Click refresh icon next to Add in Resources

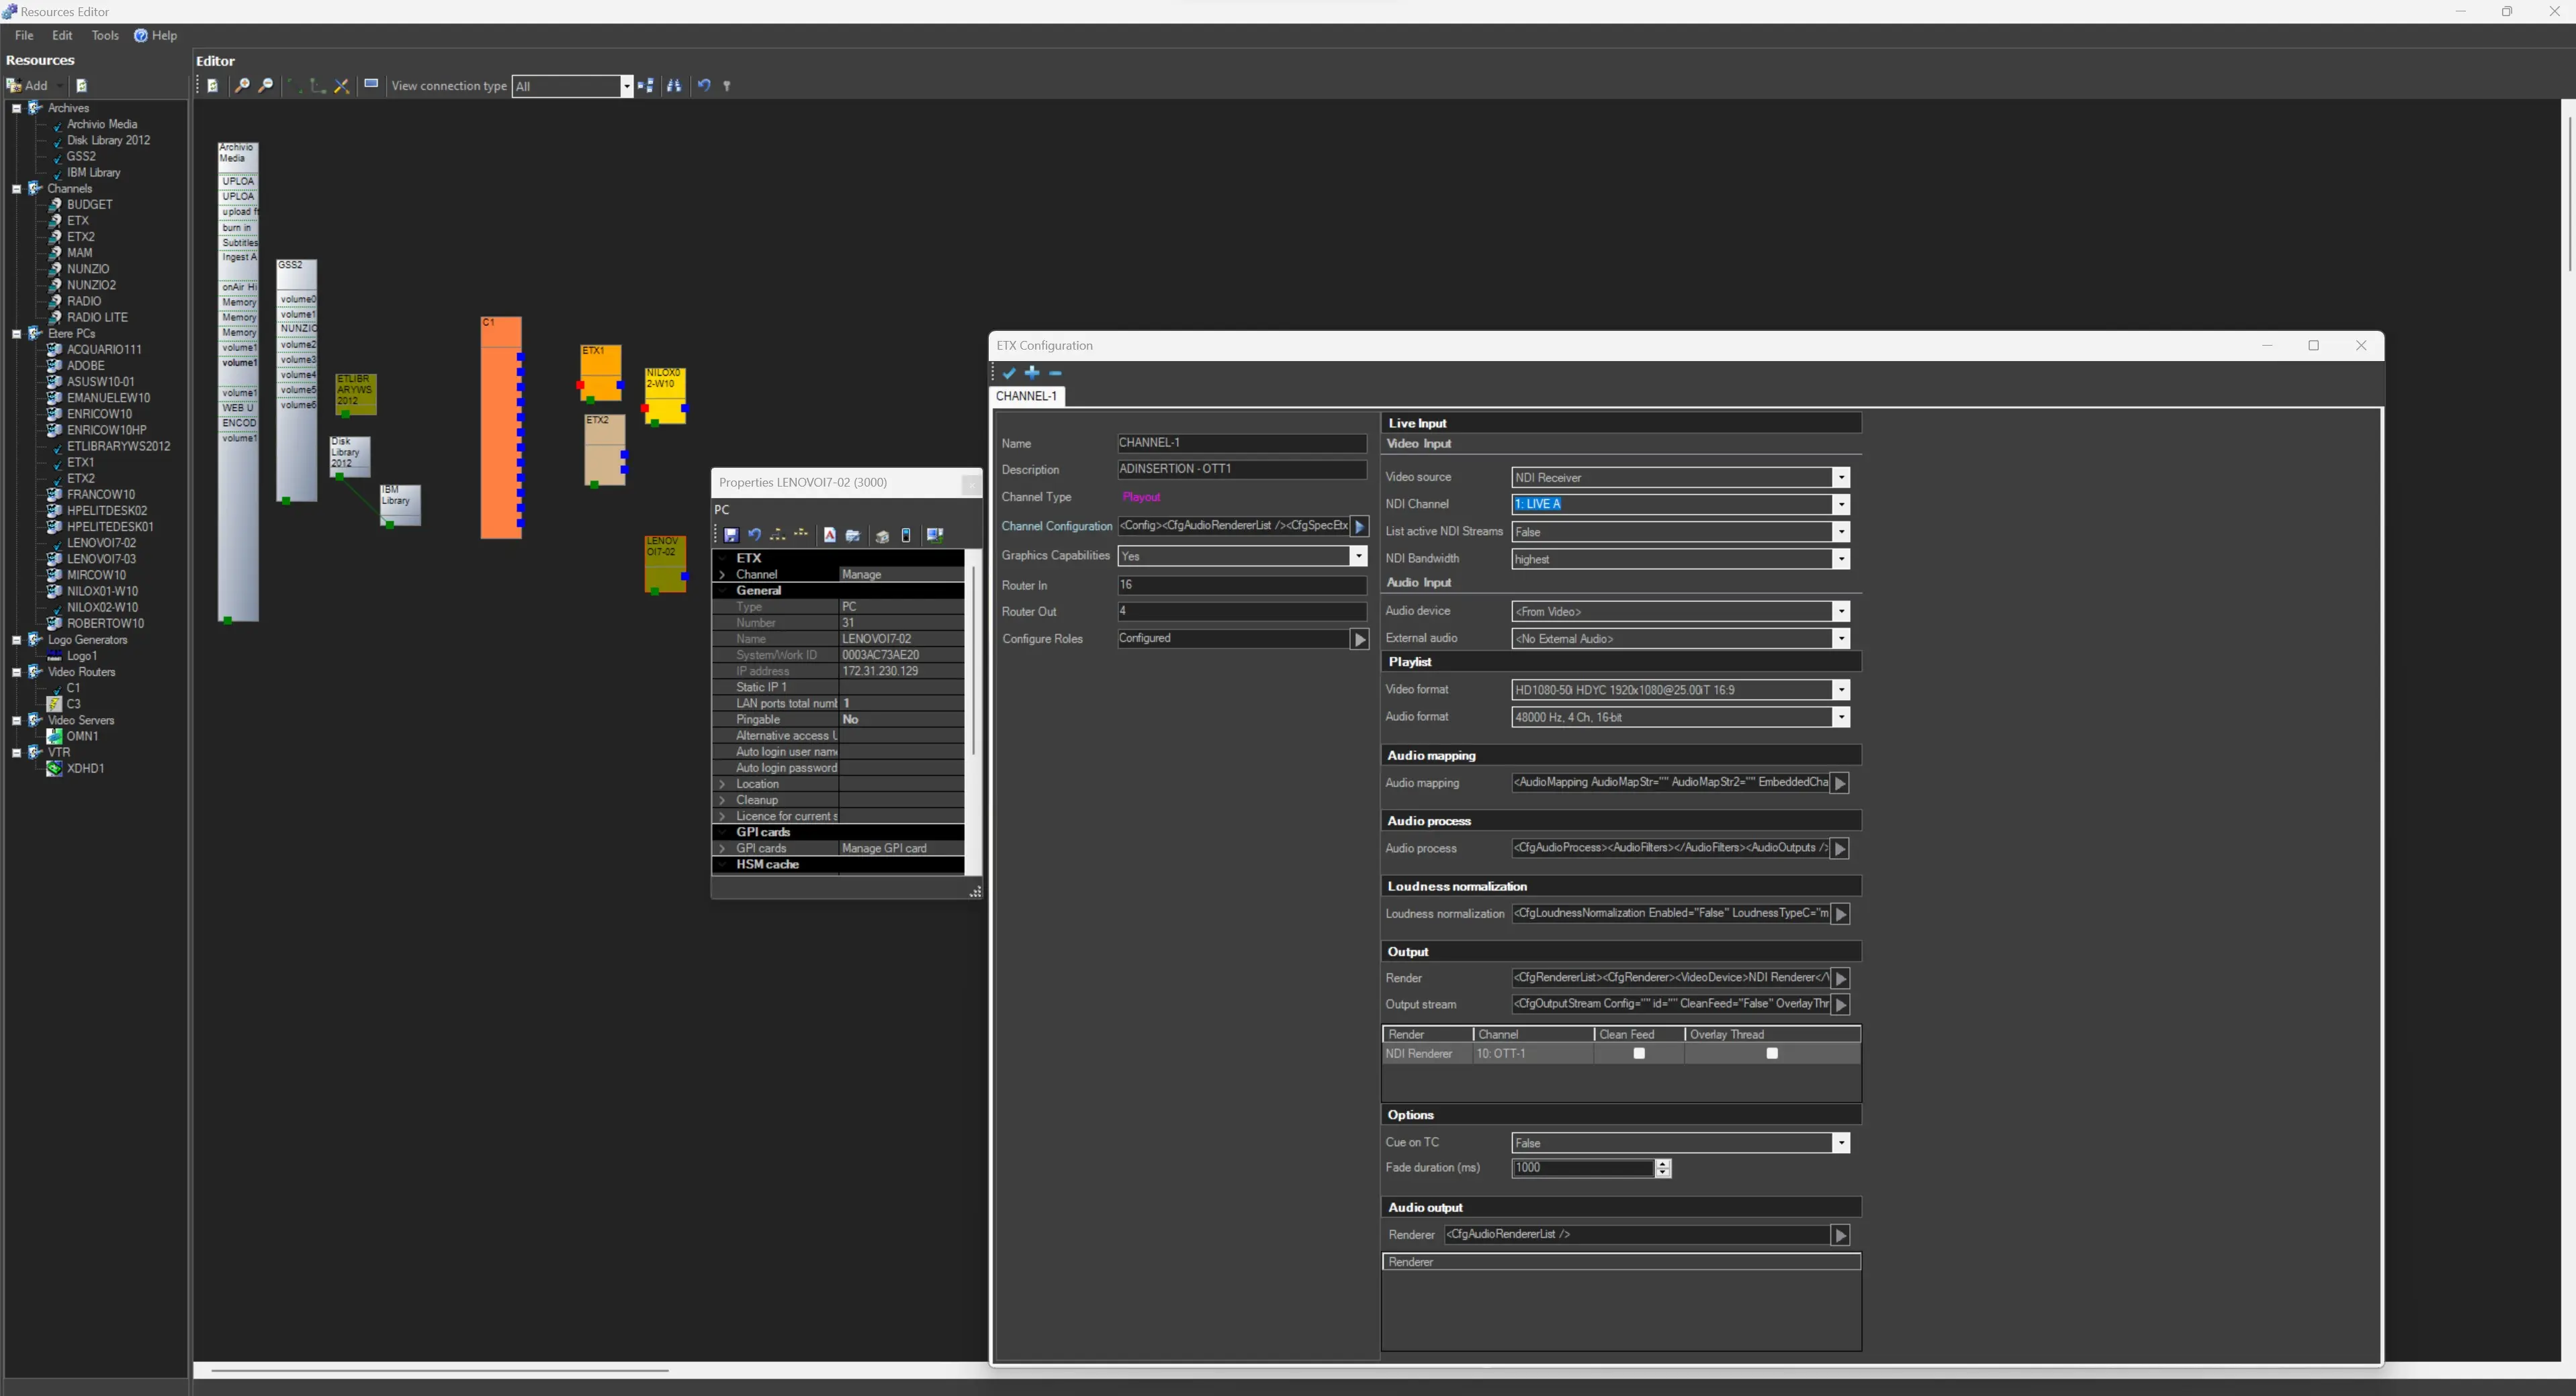point(82,86)
